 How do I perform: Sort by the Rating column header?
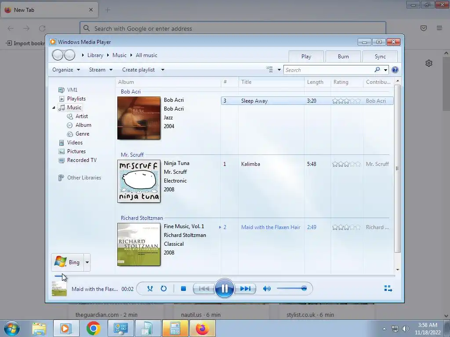347,82
